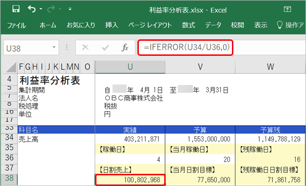This screenshot has width=306, height=186.
Task: Click the Redo arrow icon
Action: 51,9
